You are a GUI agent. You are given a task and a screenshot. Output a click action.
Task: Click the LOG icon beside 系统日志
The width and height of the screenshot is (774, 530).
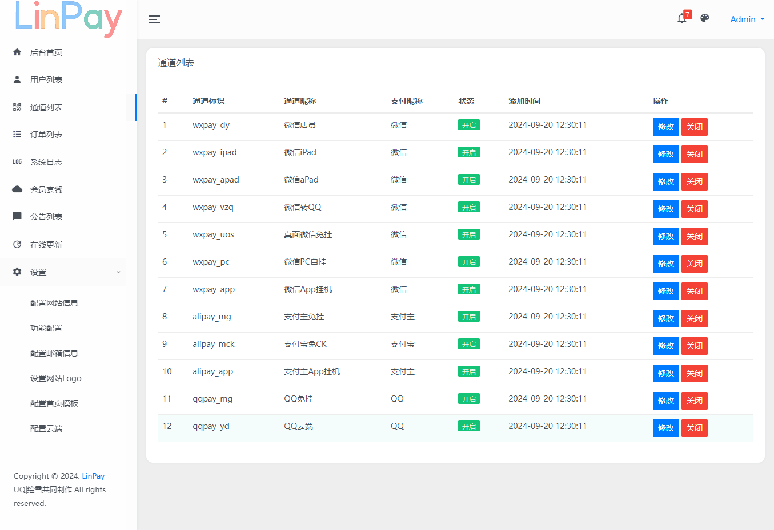pyautogui.click(x=17, y=161)
